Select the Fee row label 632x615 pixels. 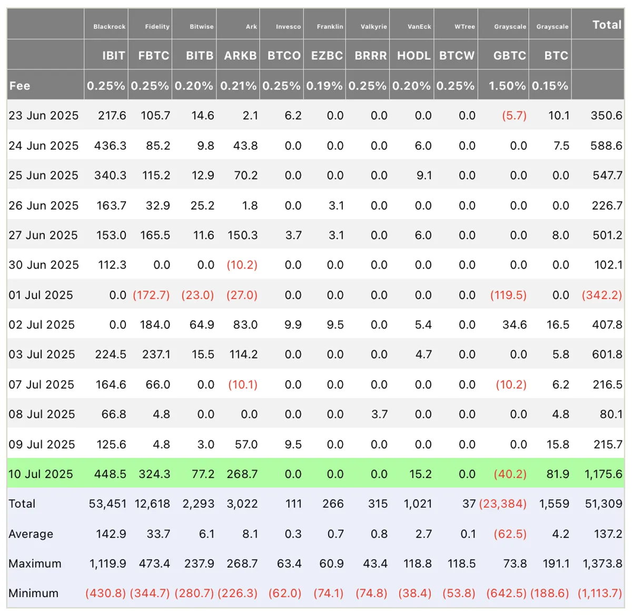19,86
